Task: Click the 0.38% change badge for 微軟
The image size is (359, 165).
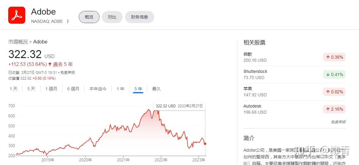Action: tap(334, 57)
